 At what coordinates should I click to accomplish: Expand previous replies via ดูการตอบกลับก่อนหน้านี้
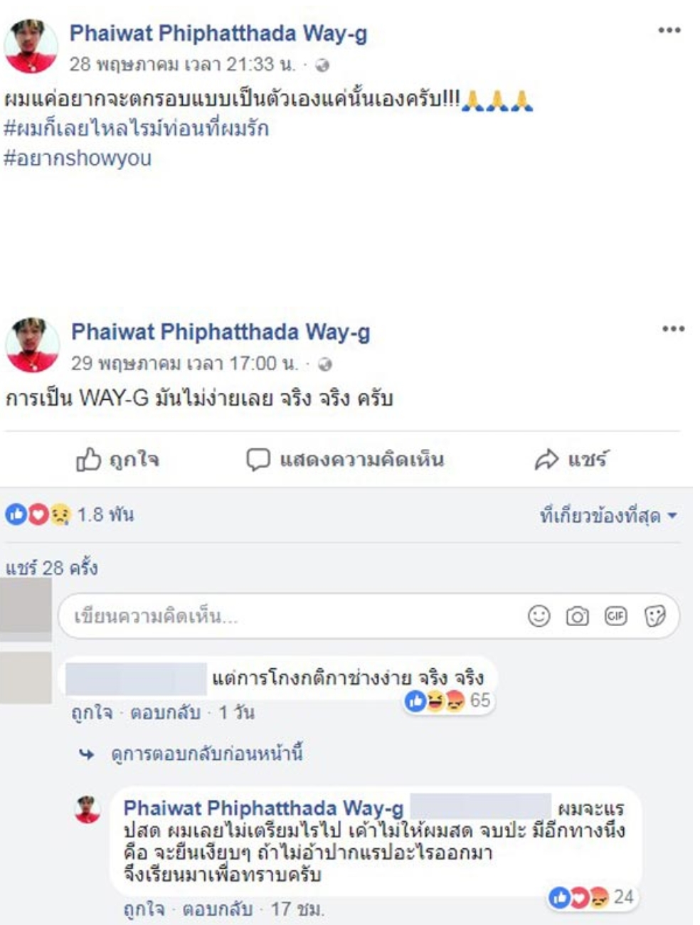pos(207,754)
